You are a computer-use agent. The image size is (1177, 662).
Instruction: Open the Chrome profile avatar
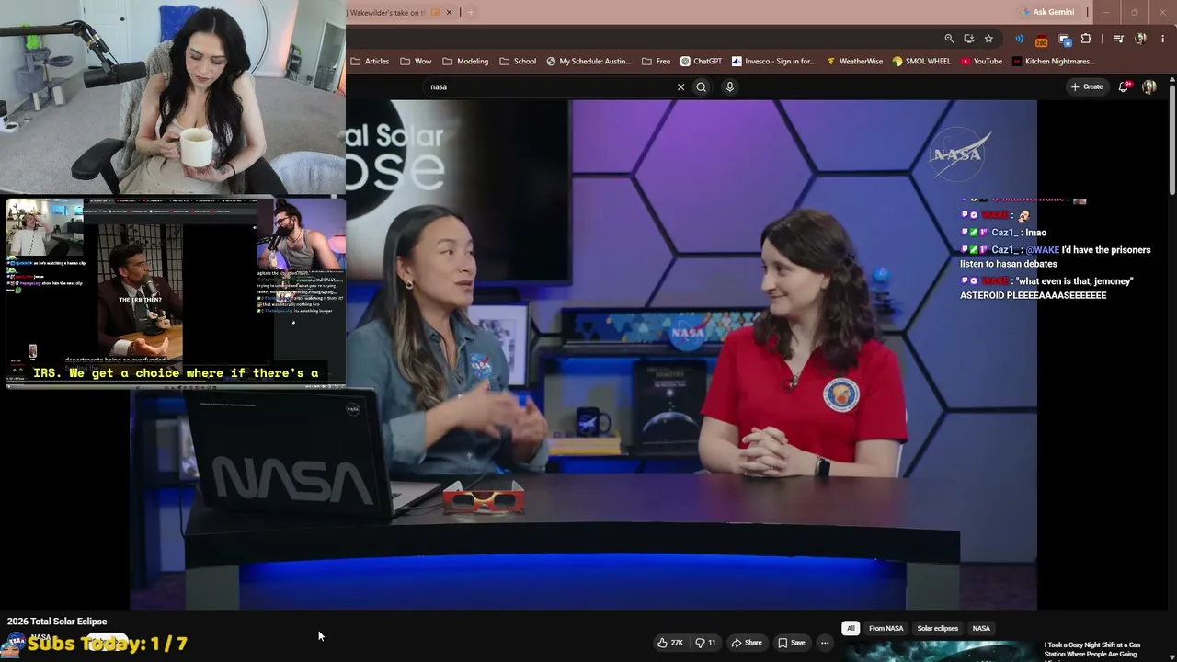[1140, 39]
